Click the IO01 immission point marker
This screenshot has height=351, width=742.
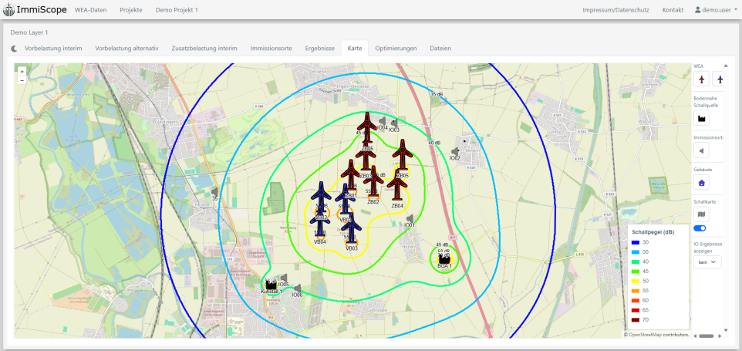click(x=410, y=218)
